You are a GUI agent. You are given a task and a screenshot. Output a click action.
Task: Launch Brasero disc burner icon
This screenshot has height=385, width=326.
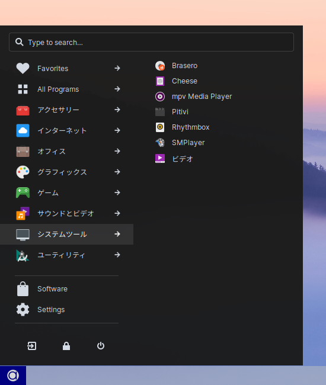click(x=160, y=66)
